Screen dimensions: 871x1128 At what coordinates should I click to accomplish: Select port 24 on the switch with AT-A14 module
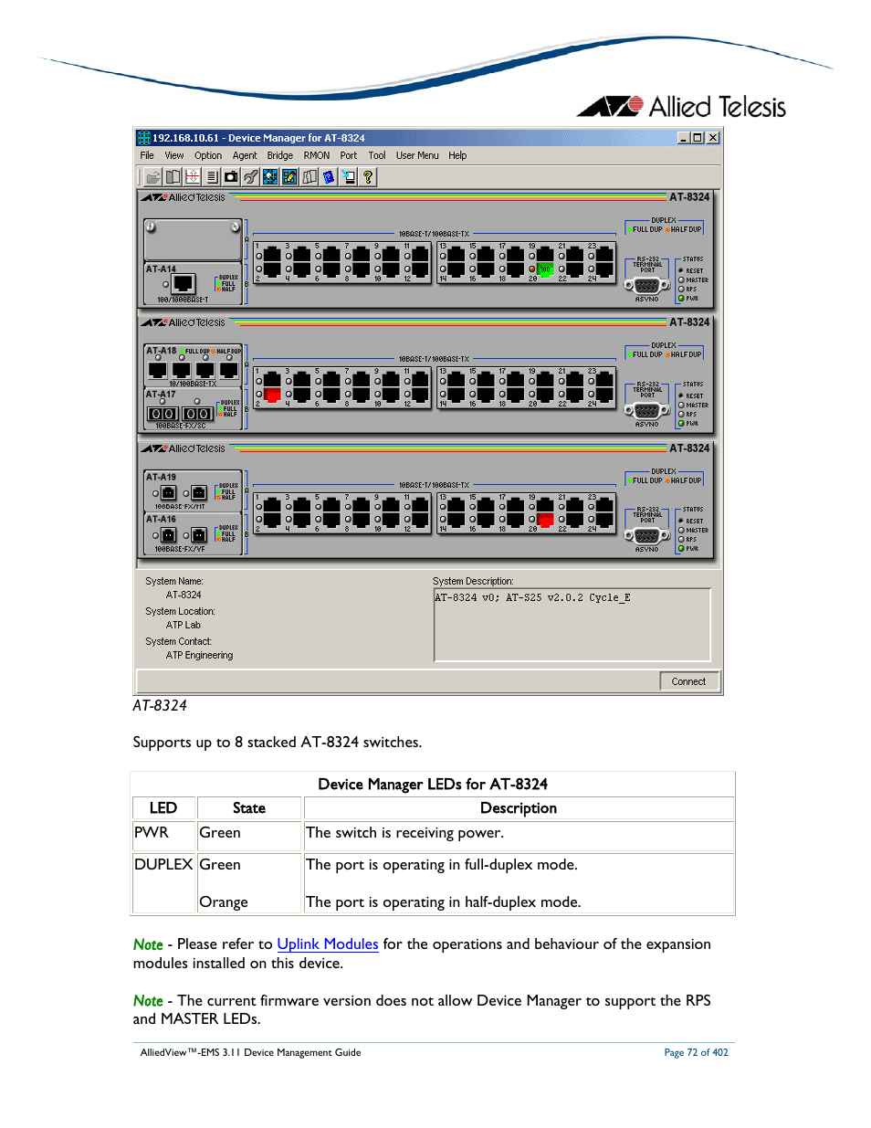[x=604, y=269]
